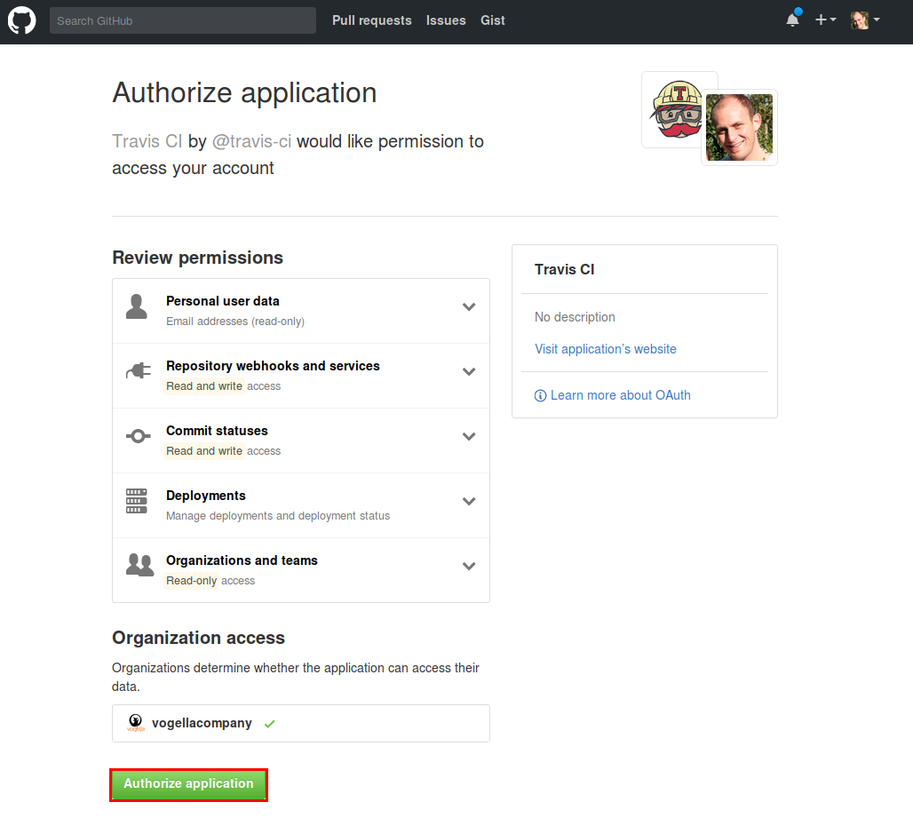This screenshot has width=913, height=818.
Task: Click the green checkmark beside vogellacompany
Action: 270,724
